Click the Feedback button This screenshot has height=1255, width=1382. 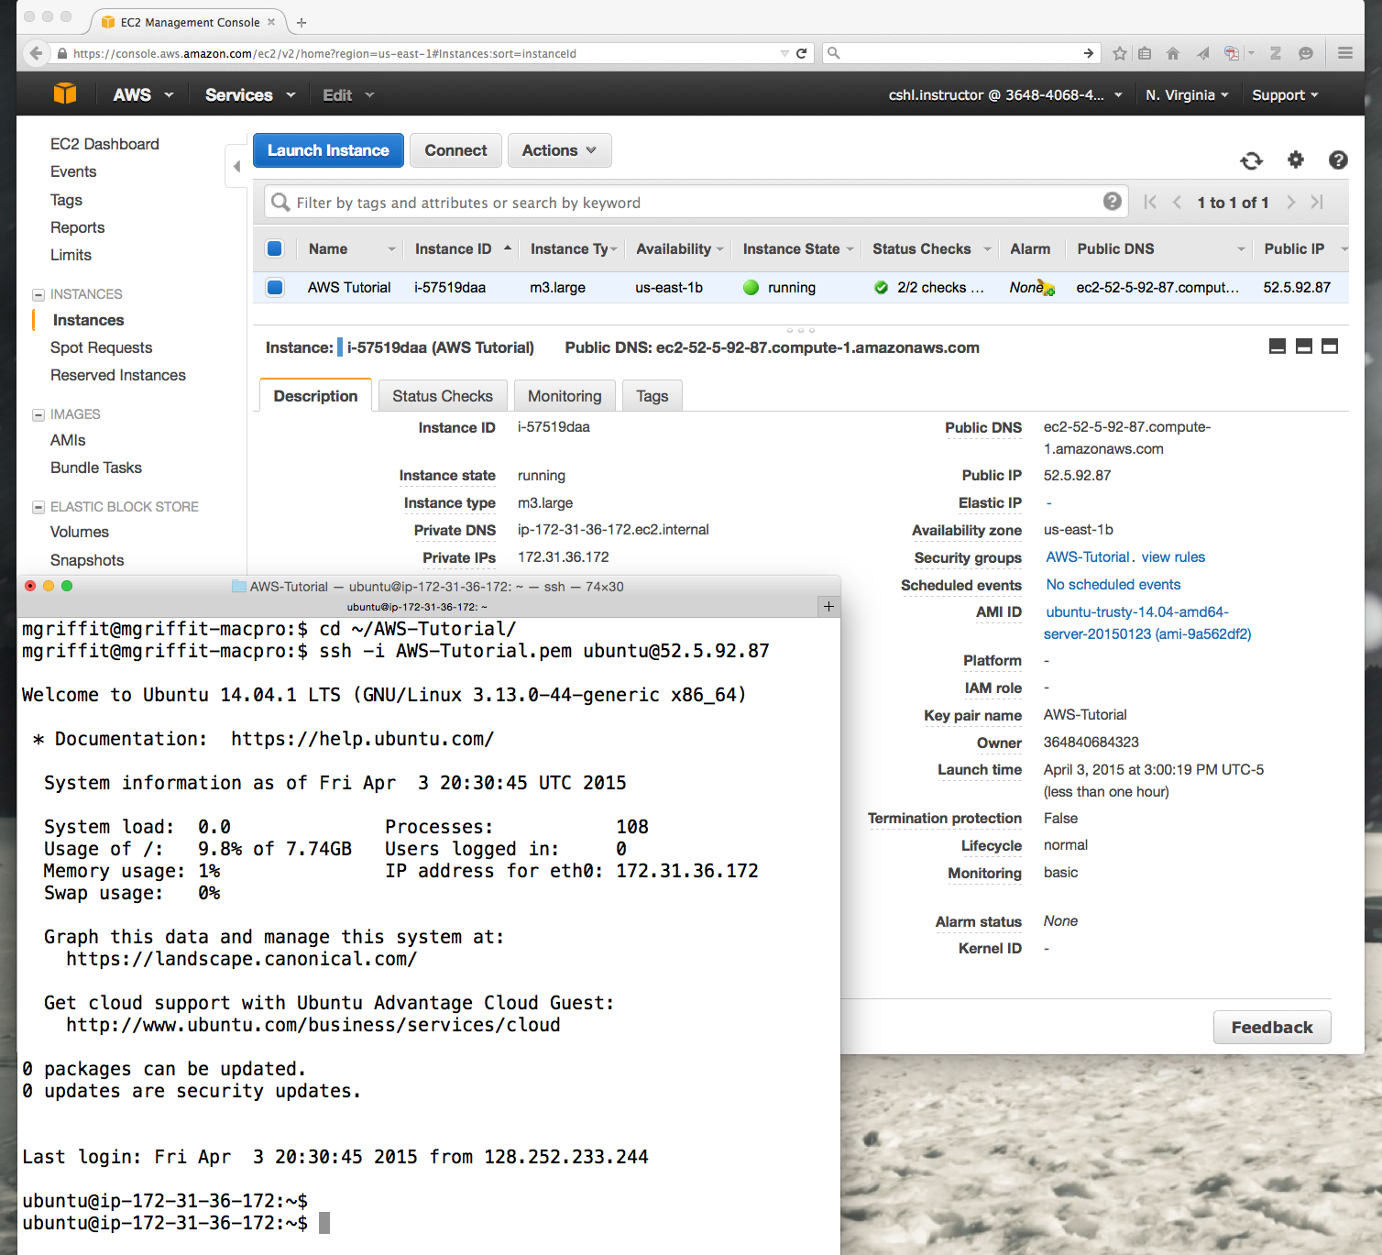(x=1272, y=1028)
